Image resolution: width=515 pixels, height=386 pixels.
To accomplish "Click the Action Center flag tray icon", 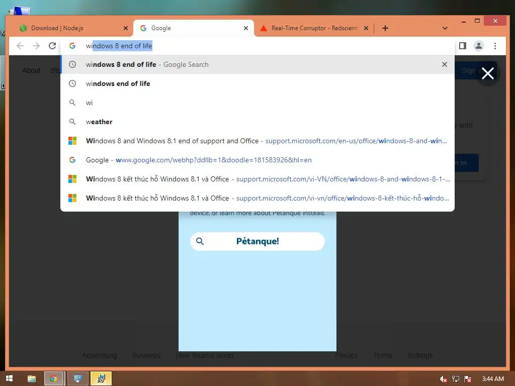I will tap(468, 379).
